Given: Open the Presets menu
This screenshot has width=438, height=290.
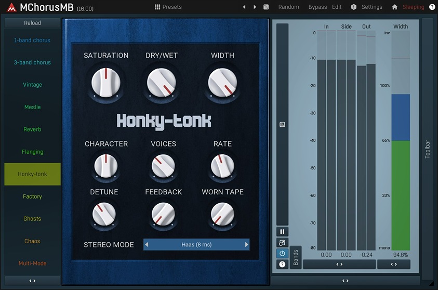Looking at the screenshot, I should coord(168,7).
